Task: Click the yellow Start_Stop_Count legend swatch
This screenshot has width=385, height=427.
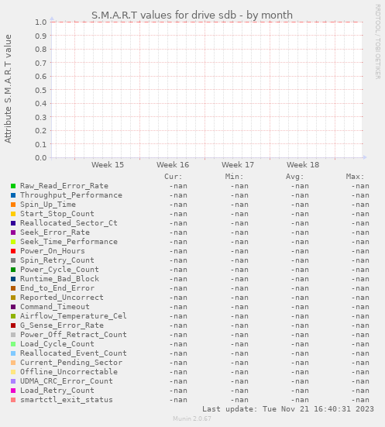Action: pyautogui.click(x=13, y=214)
